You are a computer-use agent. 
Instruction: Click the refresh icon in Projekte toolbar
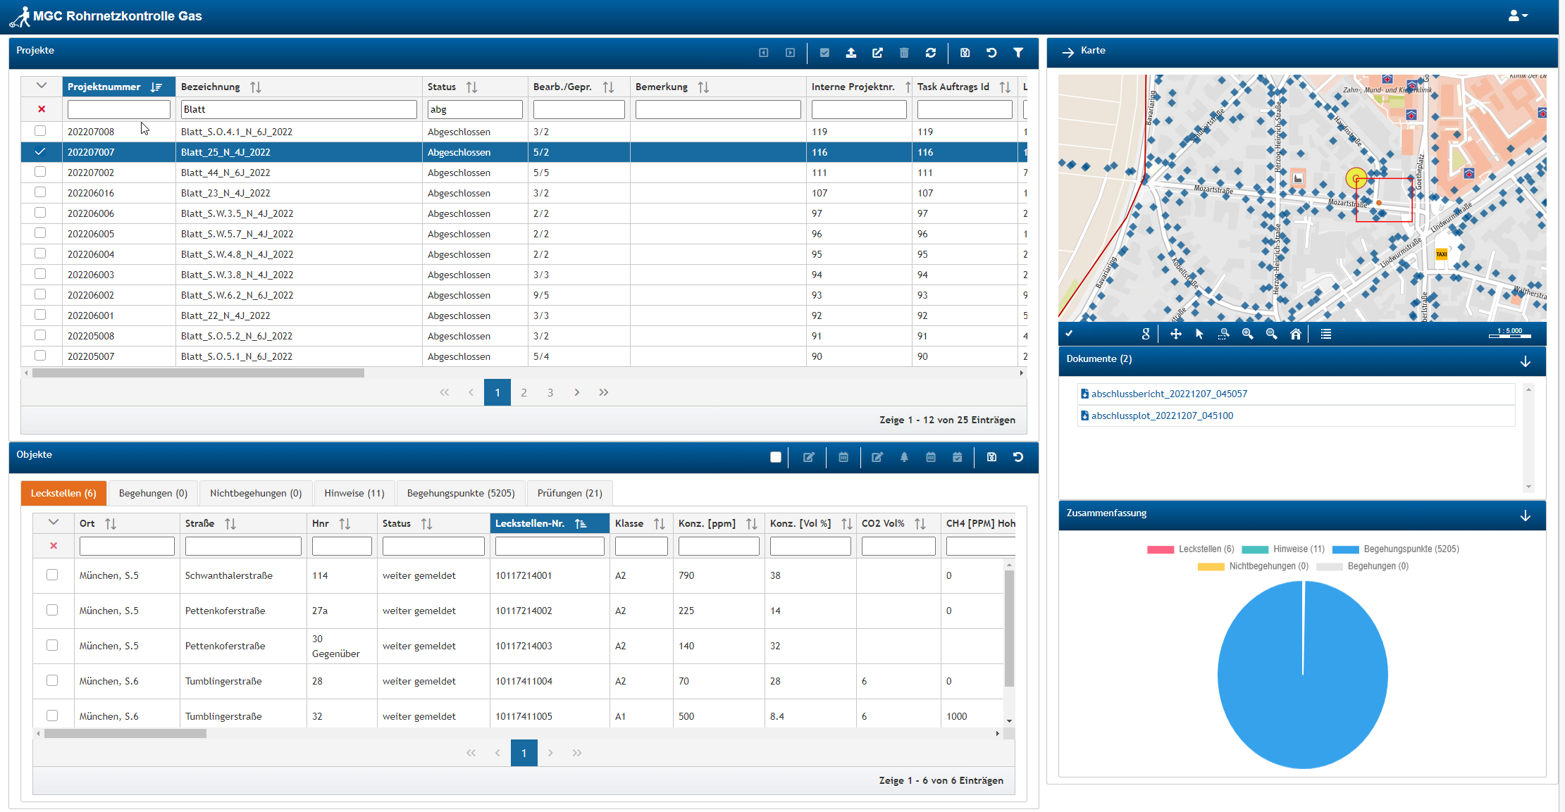pos(931,53)
